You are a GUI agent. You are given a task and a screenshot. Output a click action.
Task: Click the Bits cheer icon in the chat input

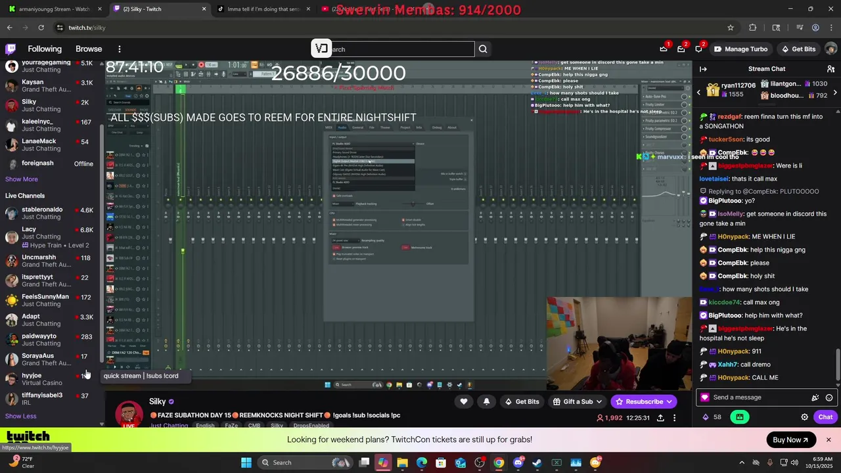click(x=815, y=397)
